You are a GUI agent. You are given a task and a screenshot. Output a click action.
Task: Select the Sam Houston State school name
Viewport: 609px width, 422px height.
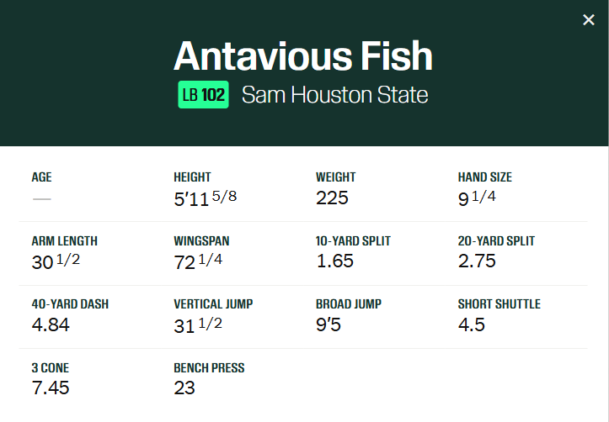pos(334,95)
